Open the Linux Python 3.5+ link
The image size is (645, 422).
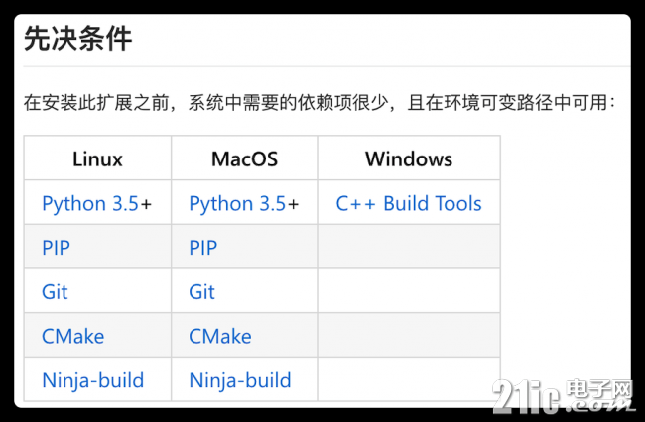tap(97, 204)
